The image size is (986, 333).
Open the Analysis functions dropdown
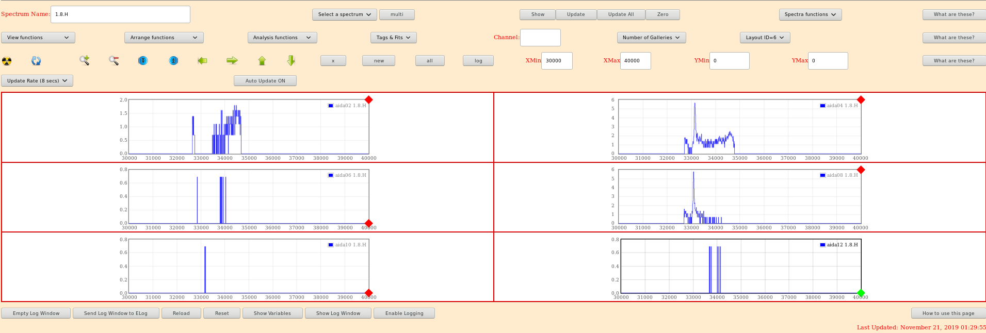282,38
